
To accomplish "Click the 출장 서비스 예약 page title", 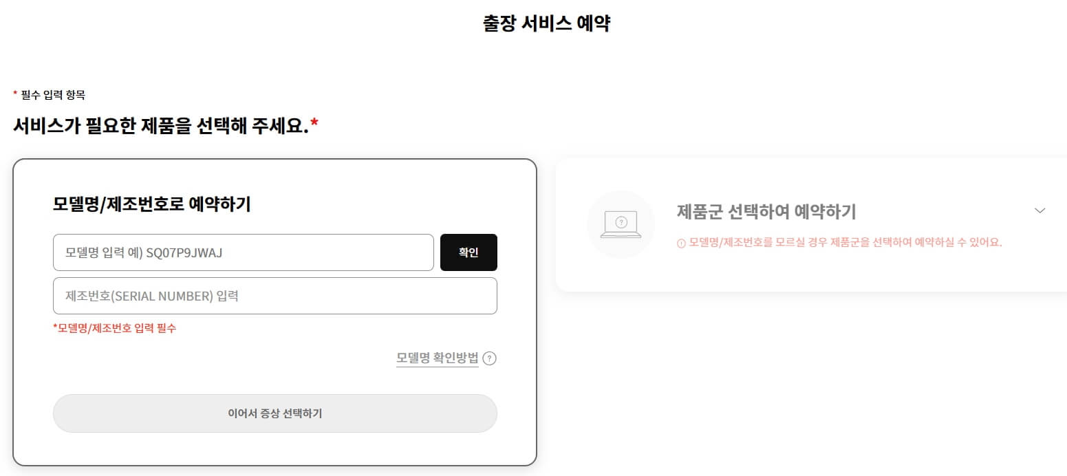I will click(546, 23).
